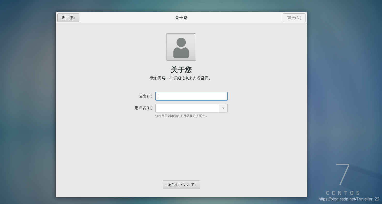Go back with 返回(P) button

point(68,18)
